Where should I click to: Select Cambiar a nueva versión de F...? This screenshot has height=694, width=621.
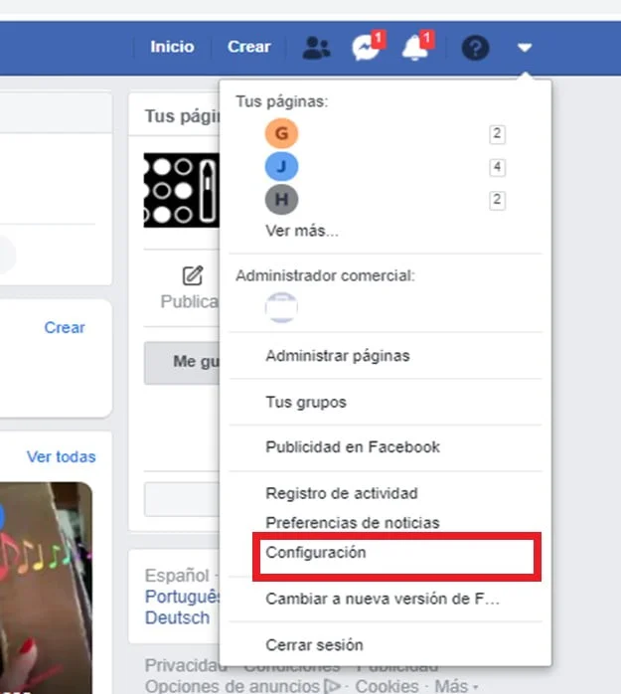tap(383, 599)
